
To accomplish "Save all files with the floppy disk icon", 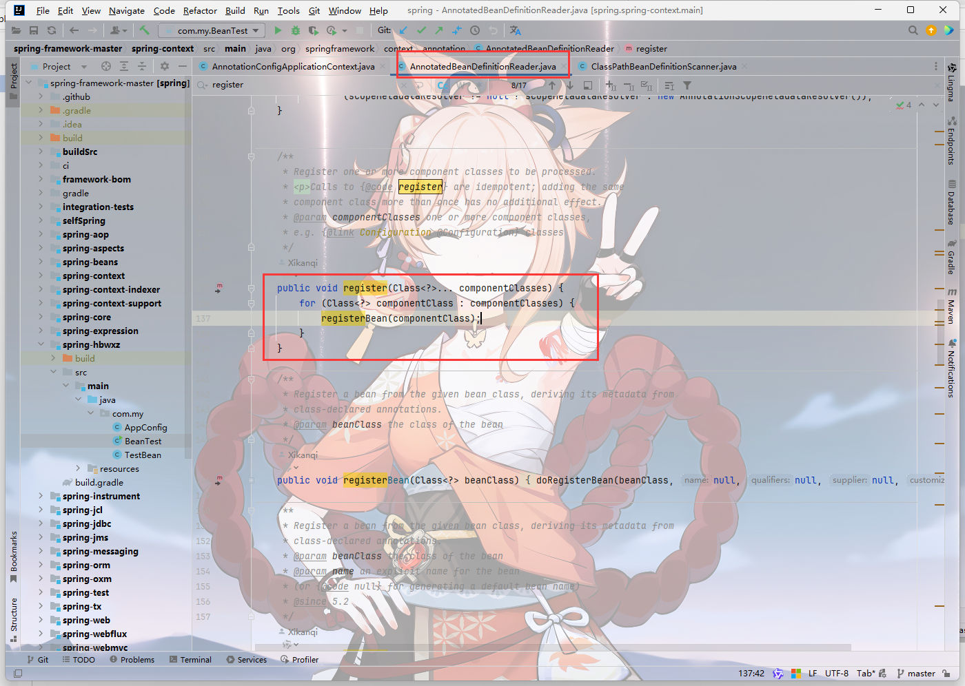I will (x=34, y=30).
